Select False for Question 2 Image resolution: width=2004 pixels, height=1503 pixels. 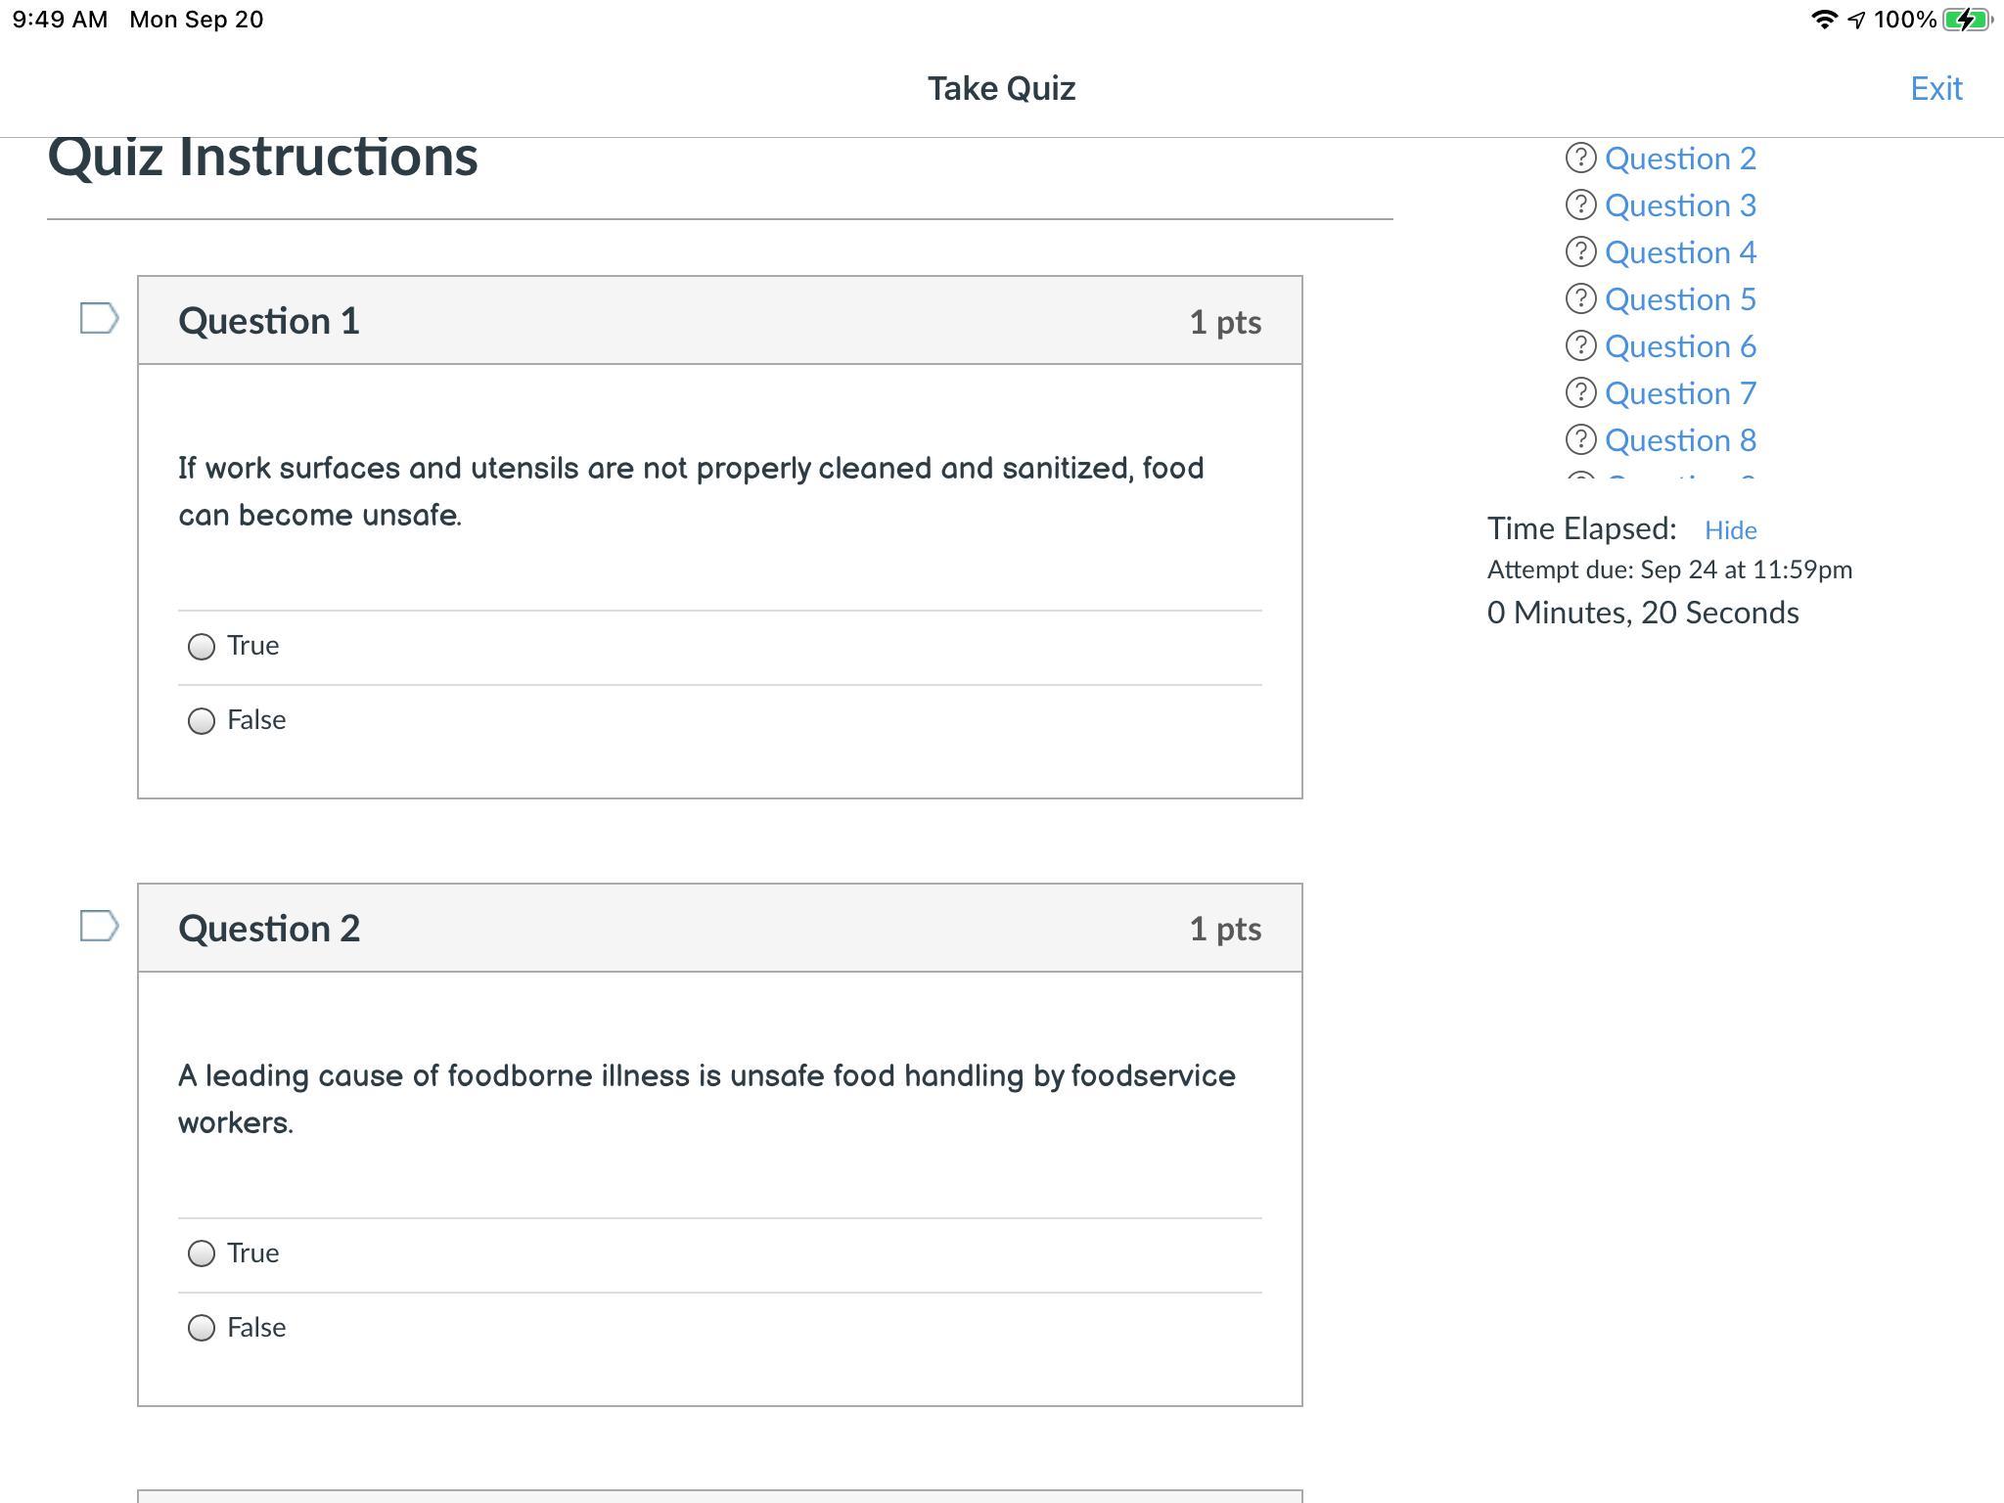[x=202, y=1328]
